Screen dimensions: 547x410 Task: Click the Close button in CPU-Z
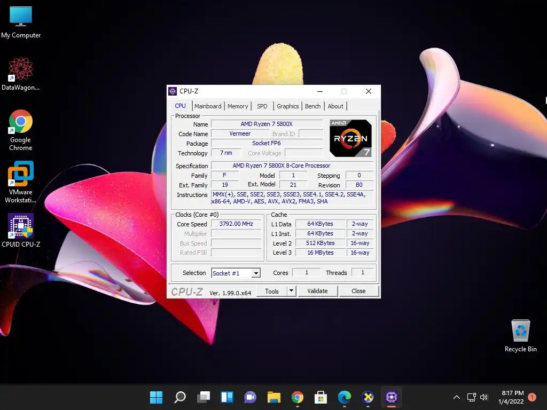coord(358,291)
